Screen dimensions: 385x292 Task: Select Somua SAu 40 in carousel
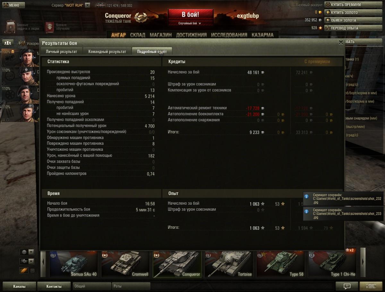74,264
